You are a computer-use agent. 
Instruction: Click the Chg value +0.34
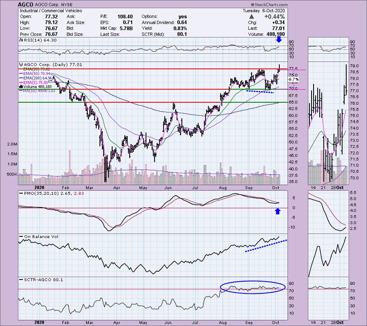pyautogui.click(x=278, y=22)
